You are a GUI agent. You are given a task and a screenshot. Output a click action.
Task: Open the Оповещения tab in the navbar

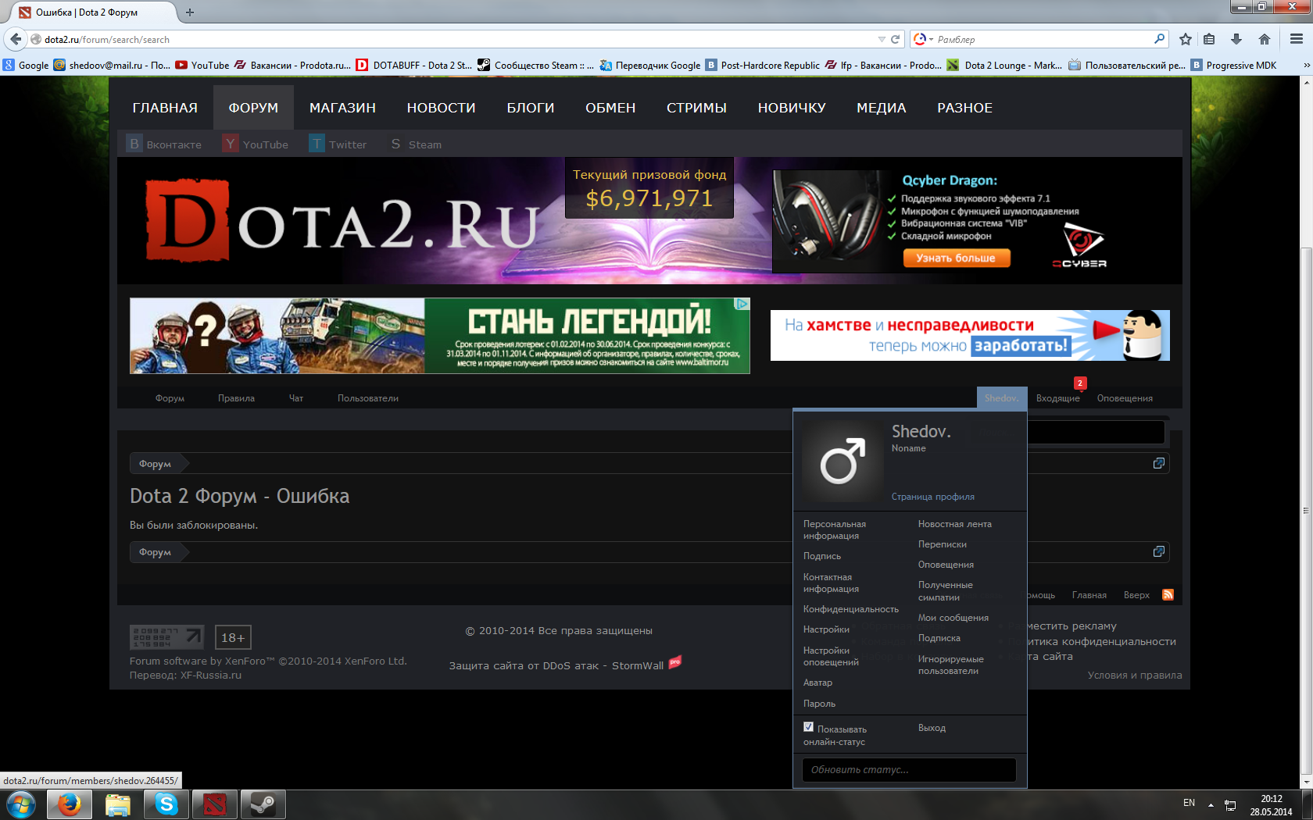1125,398
